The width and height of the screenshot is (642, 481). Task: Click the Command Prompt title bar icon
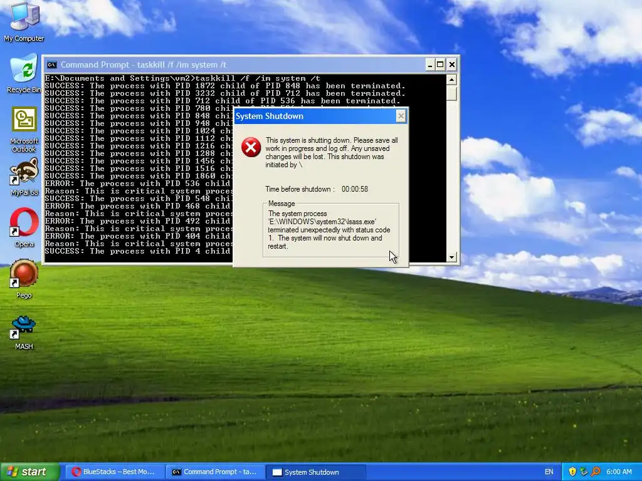[x=52, y=65]
